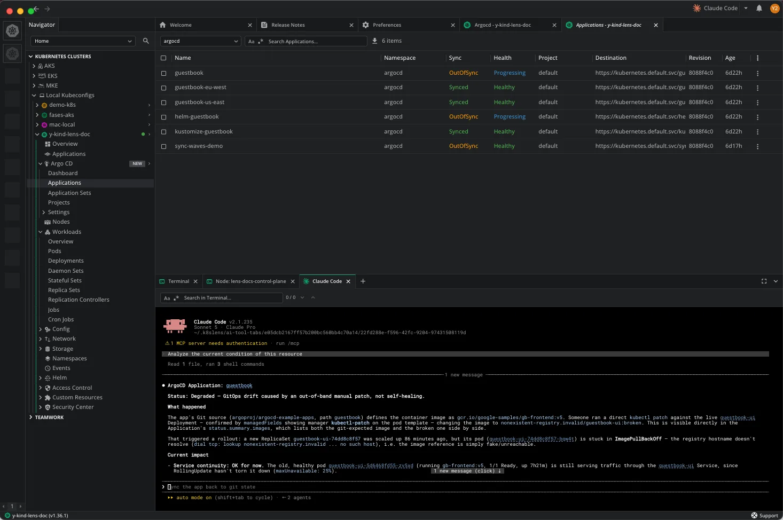Click the Nodes item in sidebar

(61, 222)
